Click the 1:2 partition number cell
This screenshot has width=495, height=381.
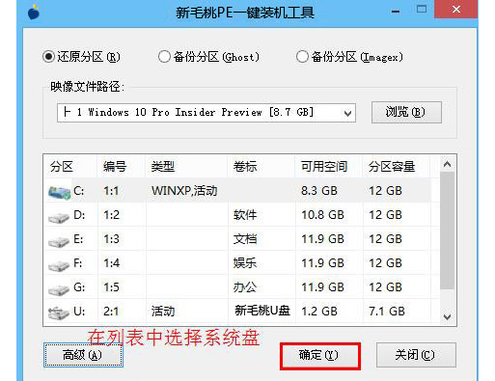click(x=111, y=215)
